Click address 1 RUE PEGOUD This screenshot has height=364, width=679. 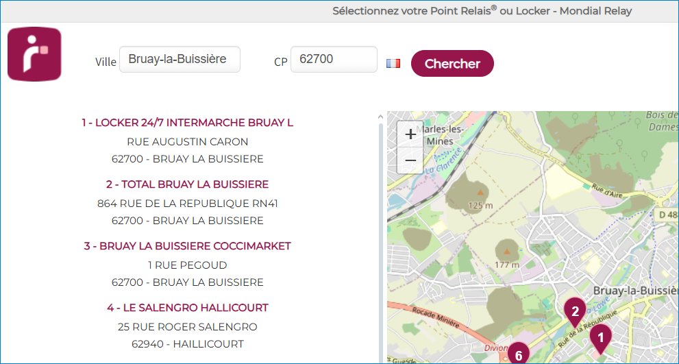pyautogui.click(x=188, y=265)
